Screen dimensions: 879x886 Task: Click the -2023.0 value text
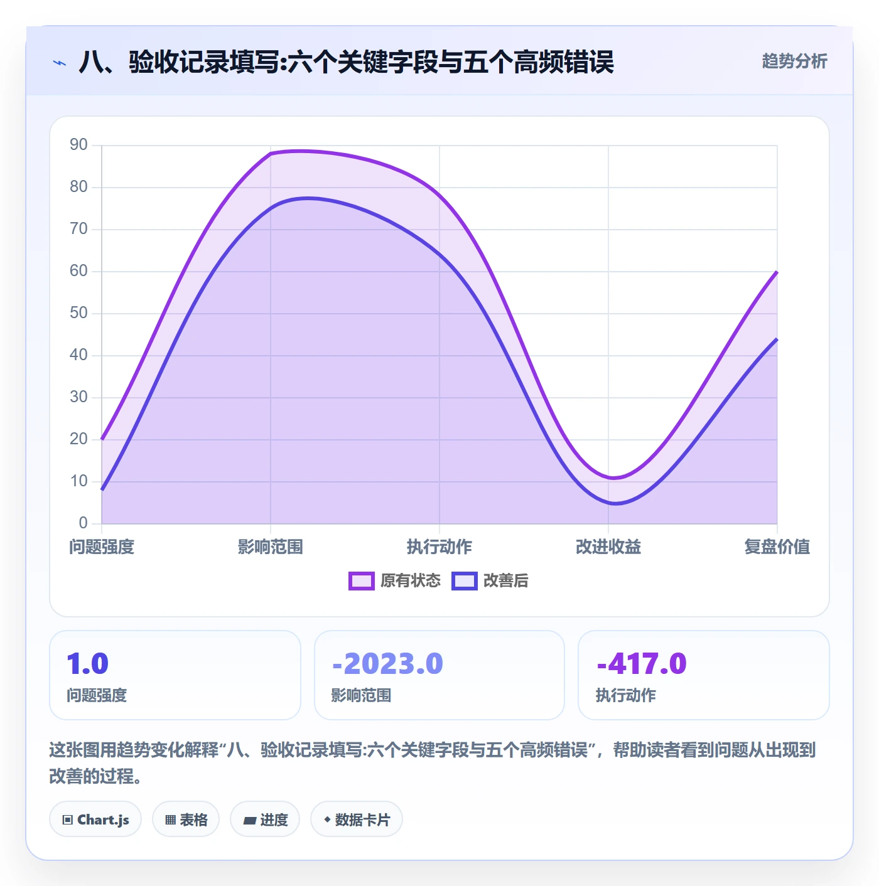[x=387, y=664]
